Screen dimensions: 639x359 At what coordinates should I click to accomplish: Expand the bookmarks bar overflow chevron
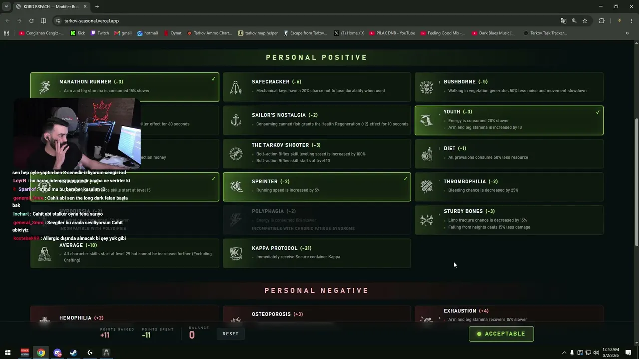coord(627,33)
